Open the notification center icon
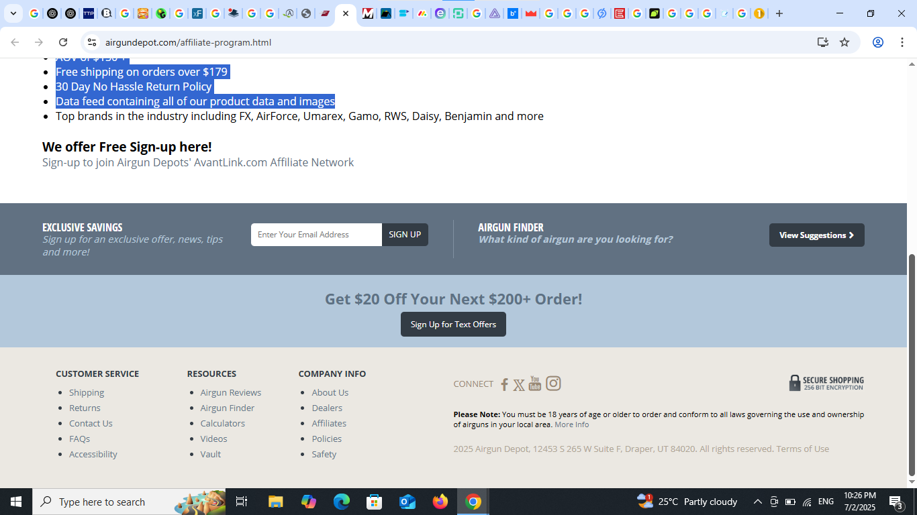Screen dimensions: 917x515 (896, 502)
